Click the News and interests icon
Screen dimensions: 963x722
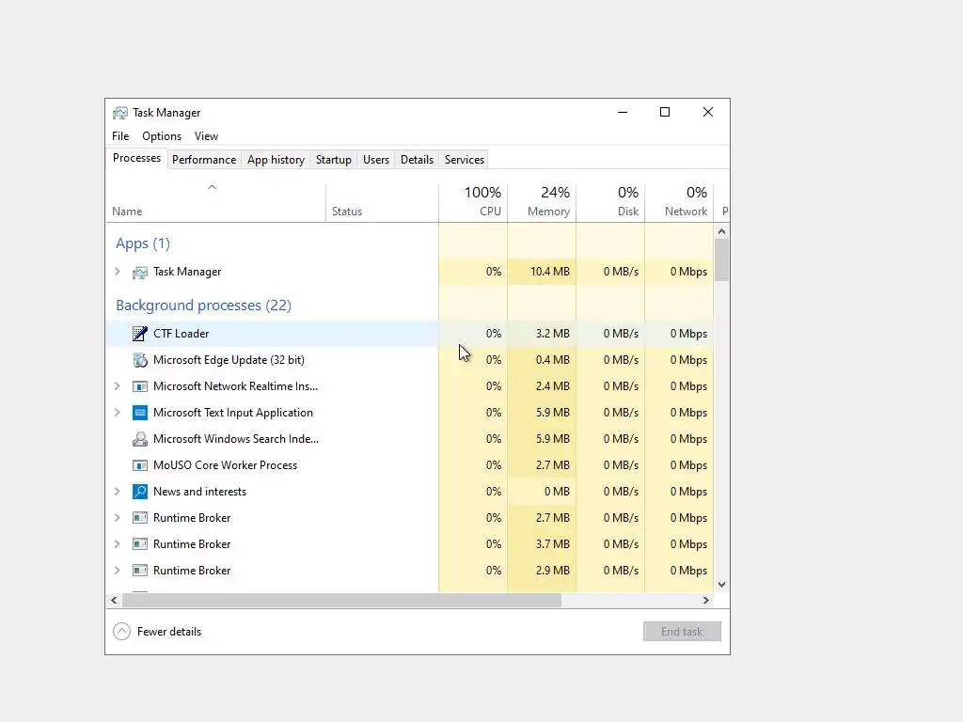point(140,492)
